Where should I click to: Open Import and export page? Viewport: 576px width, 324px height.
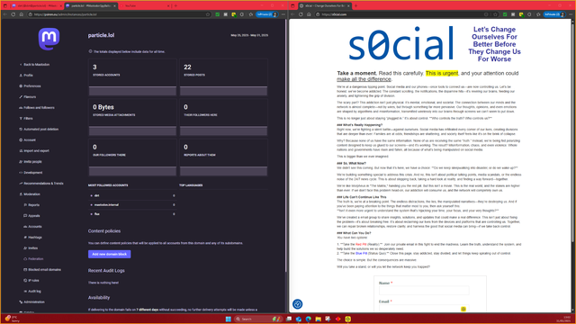click(x=34, y=150)
